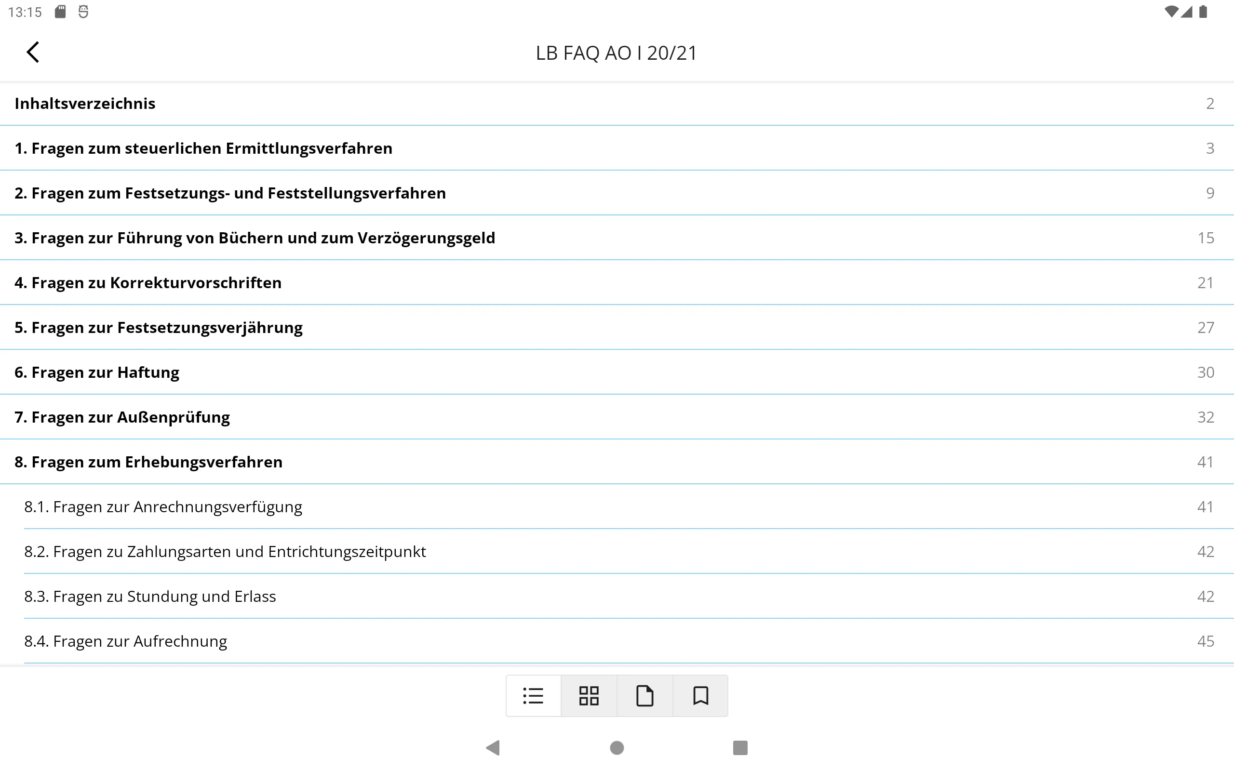Tap the Android back navigation button

493,748
